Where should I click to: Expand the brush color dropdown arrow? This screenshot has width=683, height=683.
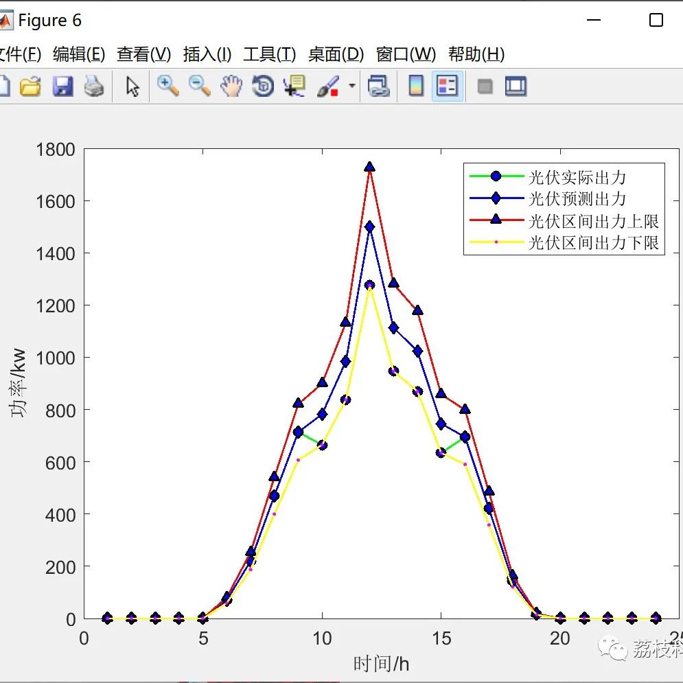[351, 86]
